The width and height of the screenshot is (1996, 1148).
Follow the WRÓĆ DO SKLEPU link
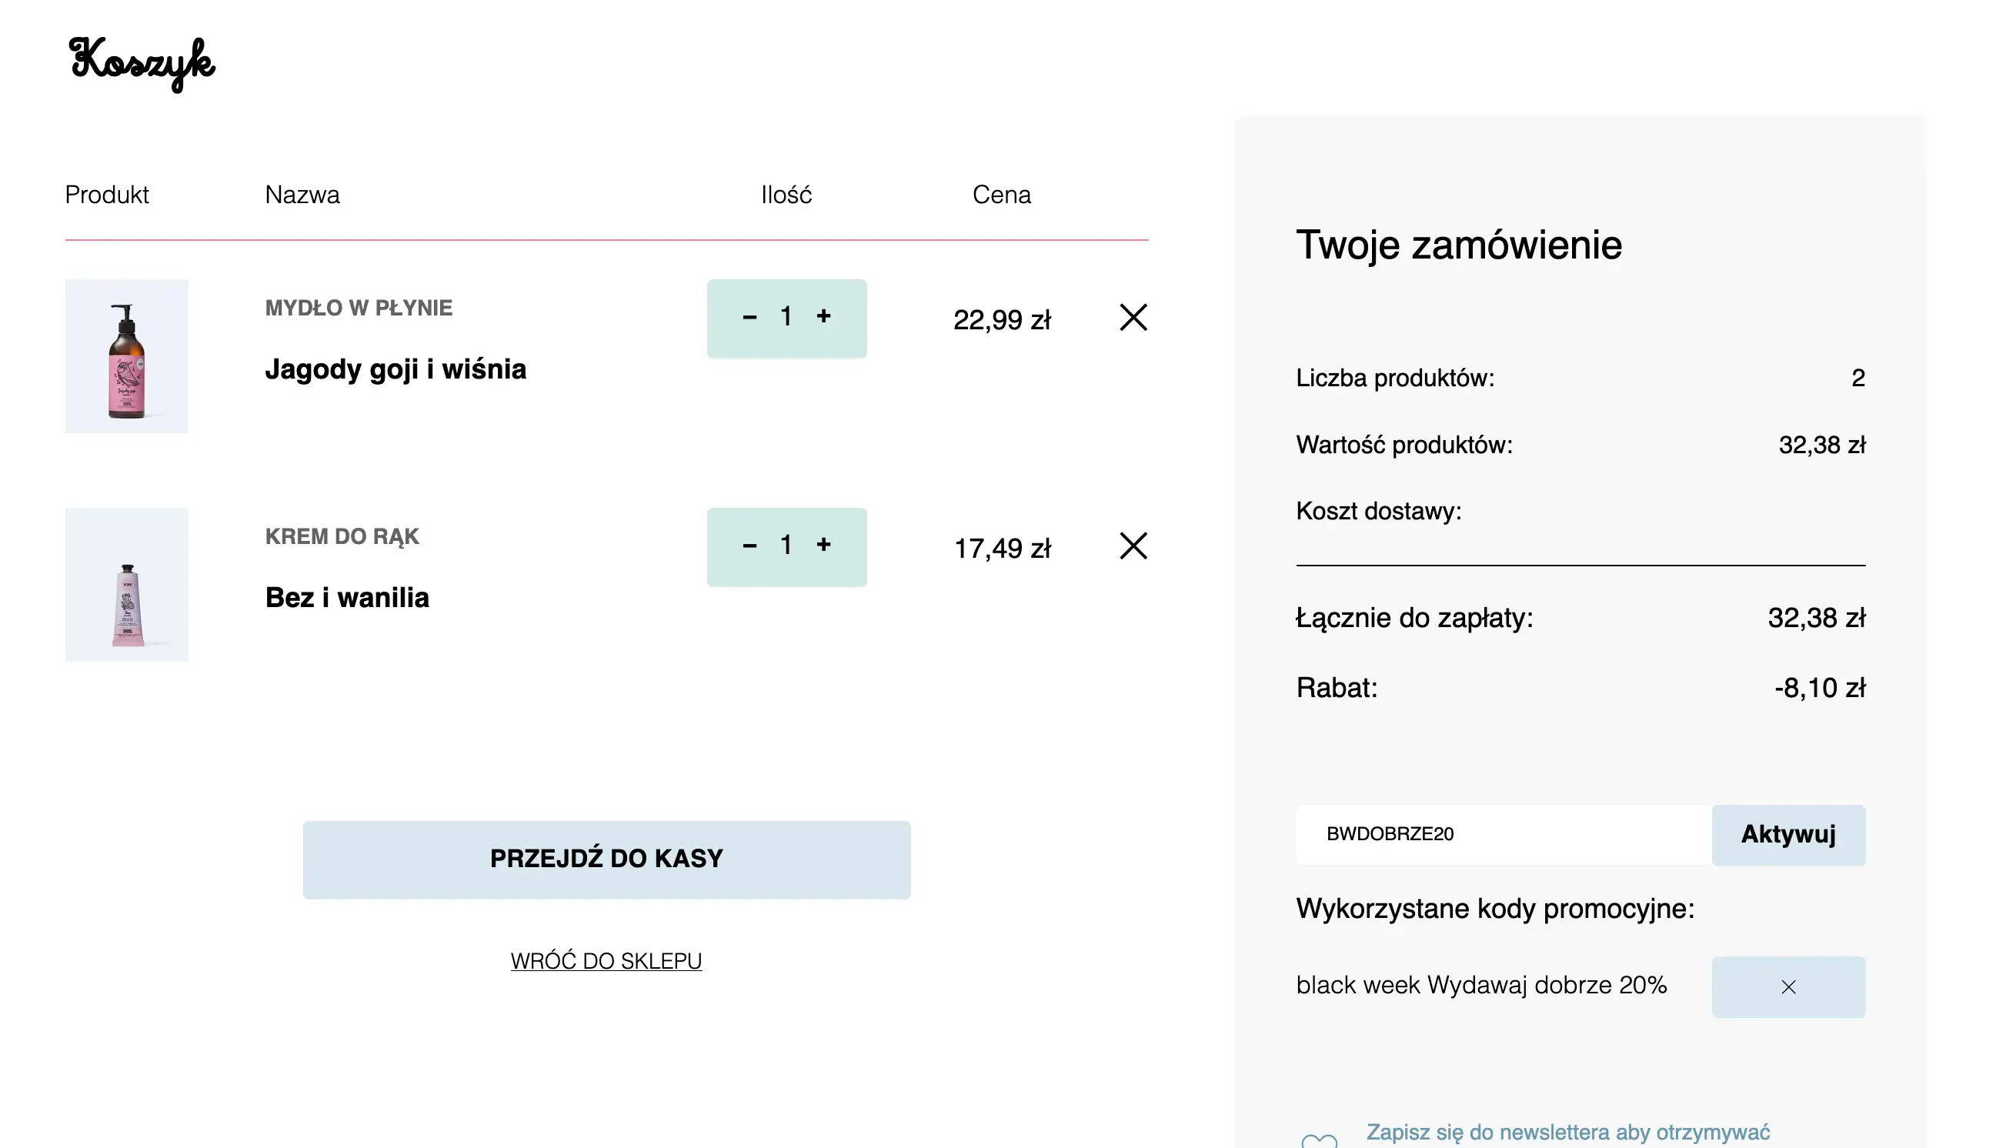coord(606,961)
